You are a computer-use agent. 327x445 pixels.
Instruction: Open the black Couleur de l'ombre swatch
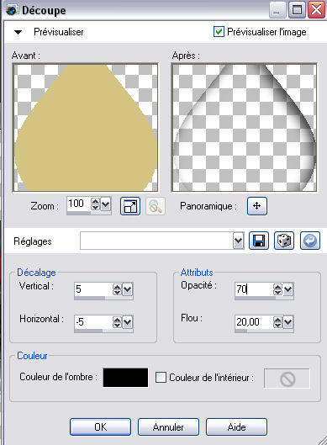pyautogui.click(x=125, y=378)
